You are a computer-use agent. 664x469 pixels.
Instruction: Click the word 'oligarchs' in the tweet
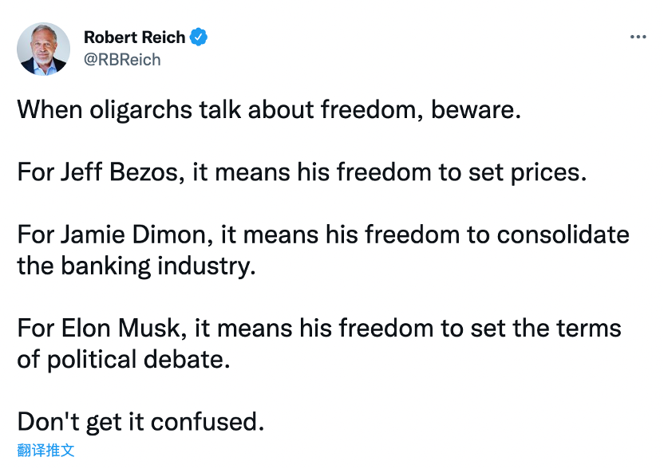click(x=140, y=110)
